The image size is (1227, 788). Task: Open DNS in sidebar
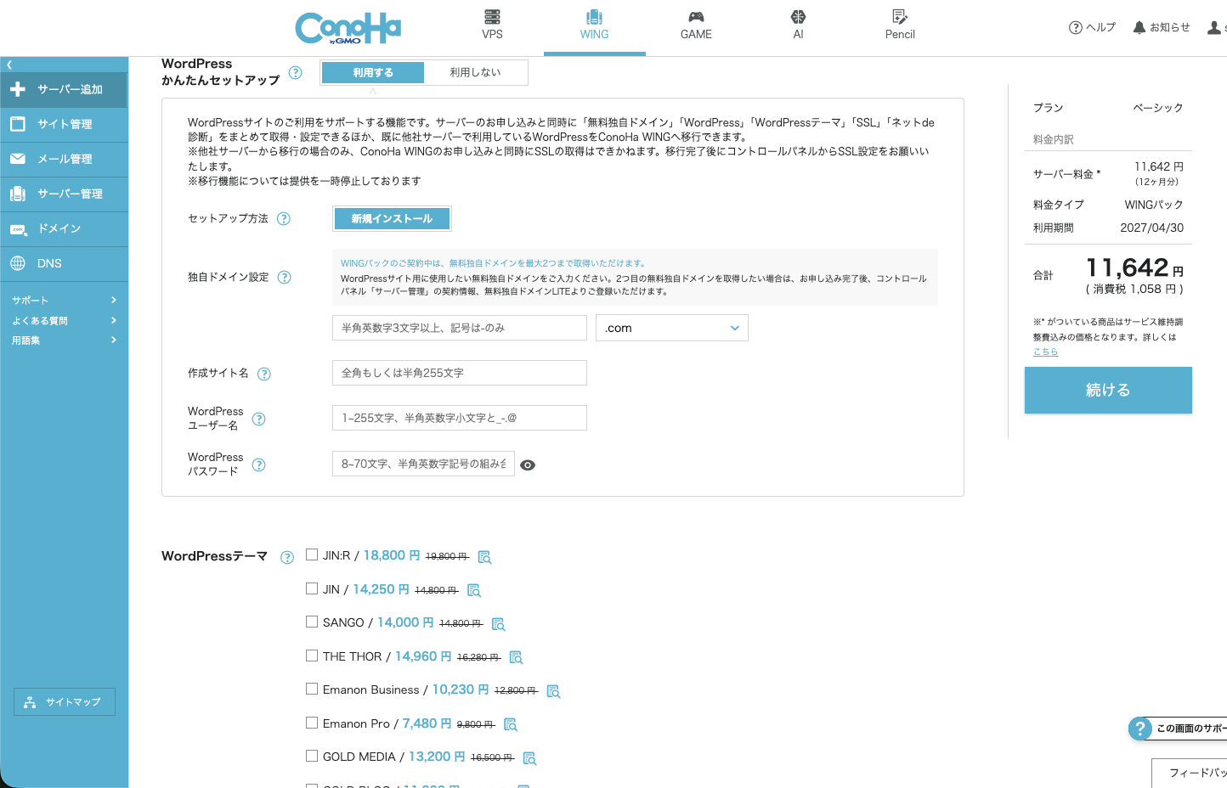coord(64,263)
